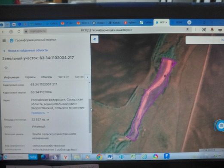Open Yandex browser taskbar icon
This screenshot has width=224, height=168.
(65, 157)
